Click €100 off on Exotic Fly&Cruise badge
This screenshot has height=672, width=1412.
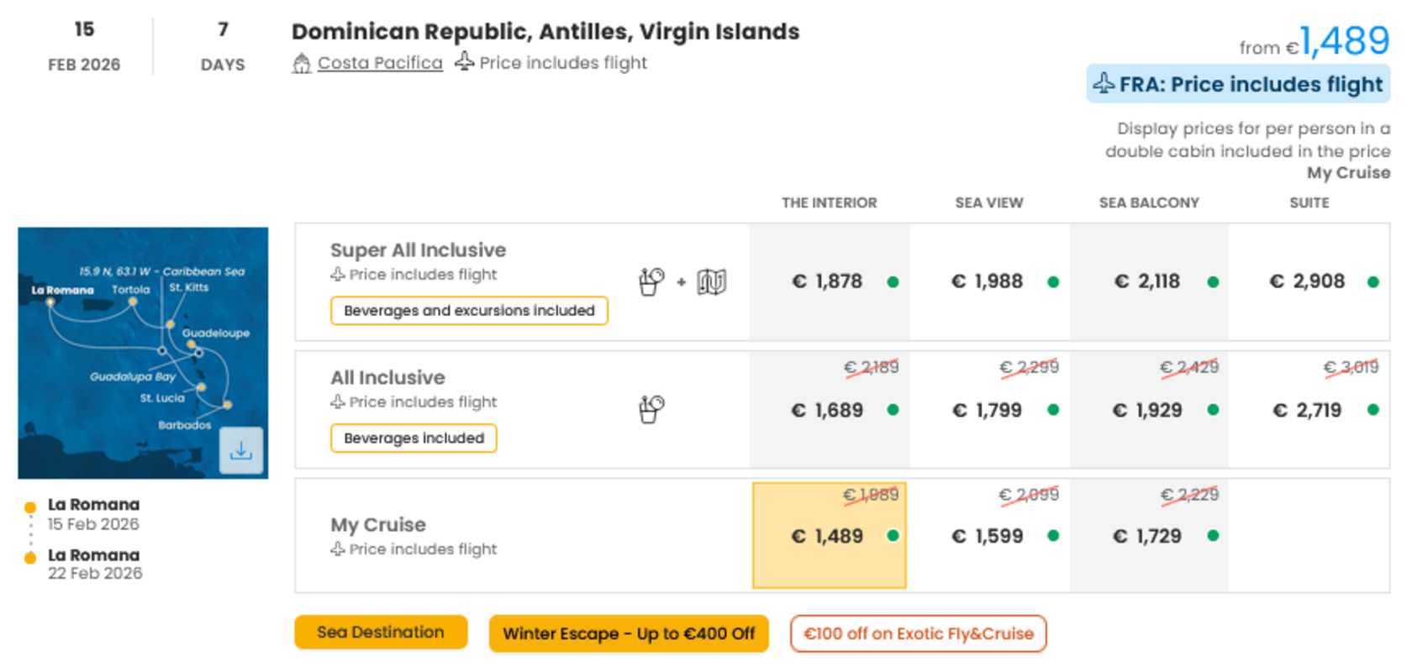(x=918, y=633)
